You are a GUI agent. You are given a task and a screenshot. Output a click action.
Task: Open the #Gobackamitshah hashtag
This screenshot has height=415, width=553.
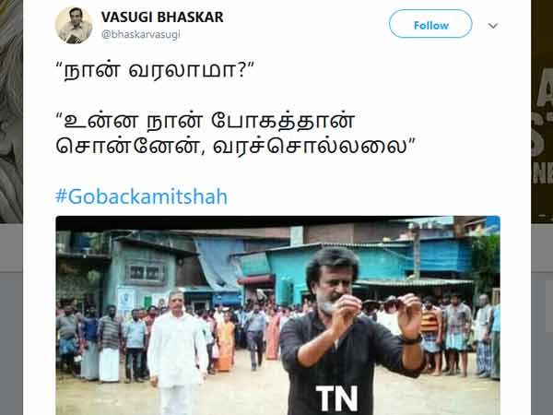pos(141,196)
